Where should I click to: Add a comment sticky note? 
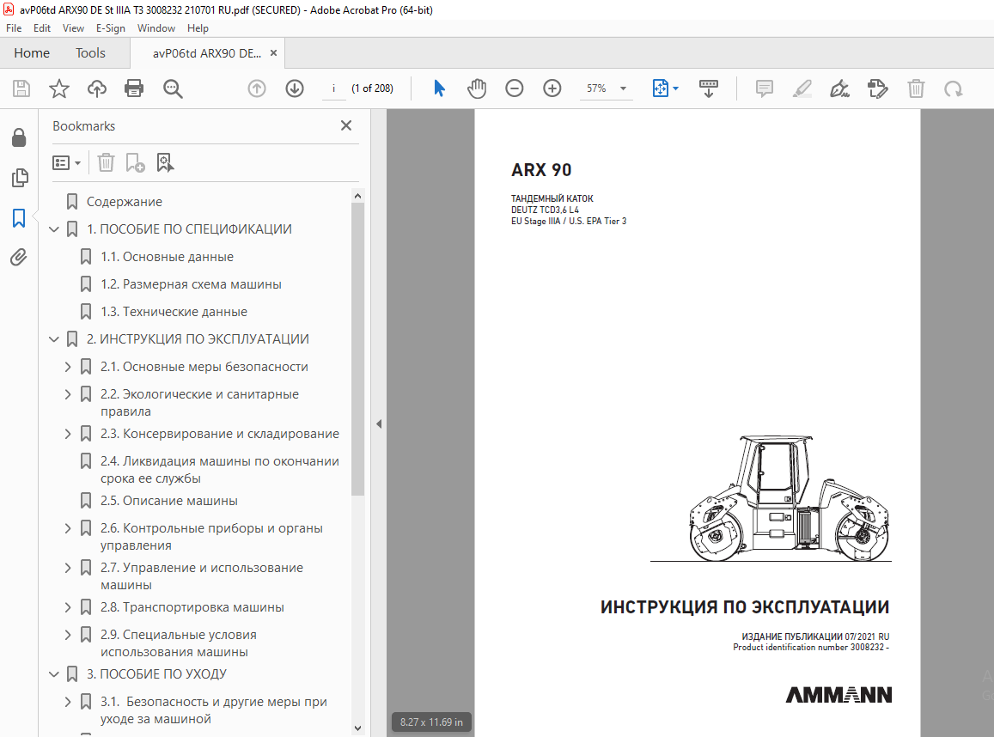point(765,88)
